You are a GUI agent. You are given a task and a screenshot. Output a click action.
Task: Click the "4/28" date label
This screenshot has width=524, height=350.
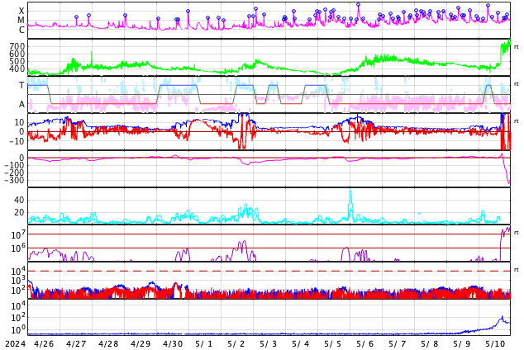[108, 344]
